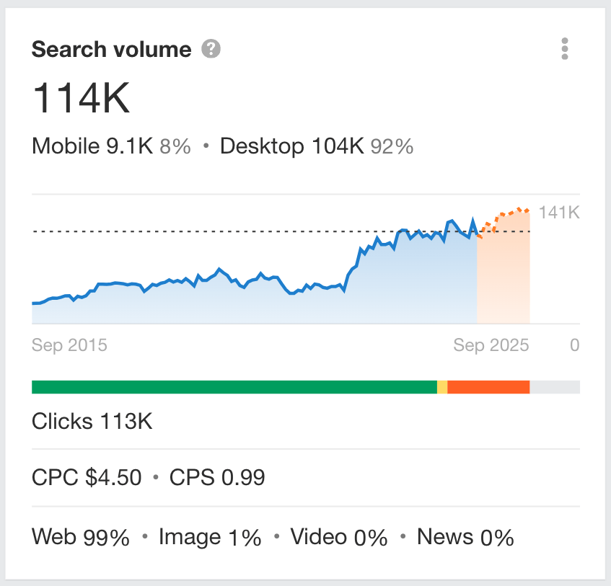
Task: Expand the options via the vertical ellipsis
Action: (565, 49)
